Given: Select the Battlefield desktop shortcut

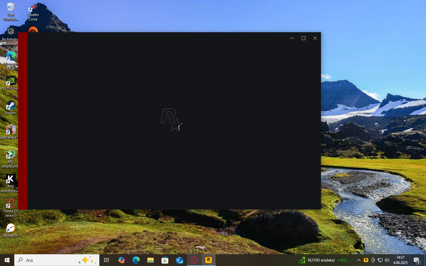Looking at the screenshot, I should [9, 132].
